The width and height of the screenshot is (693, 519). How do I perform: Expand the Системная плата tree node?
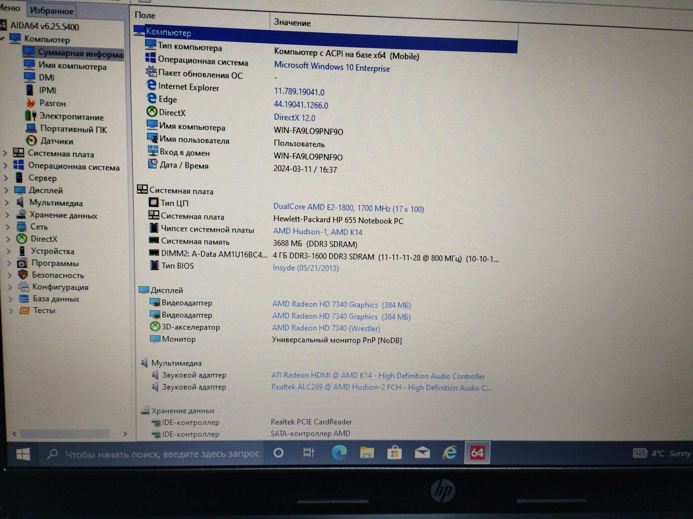pyautogui.click(x=5, y=153)
